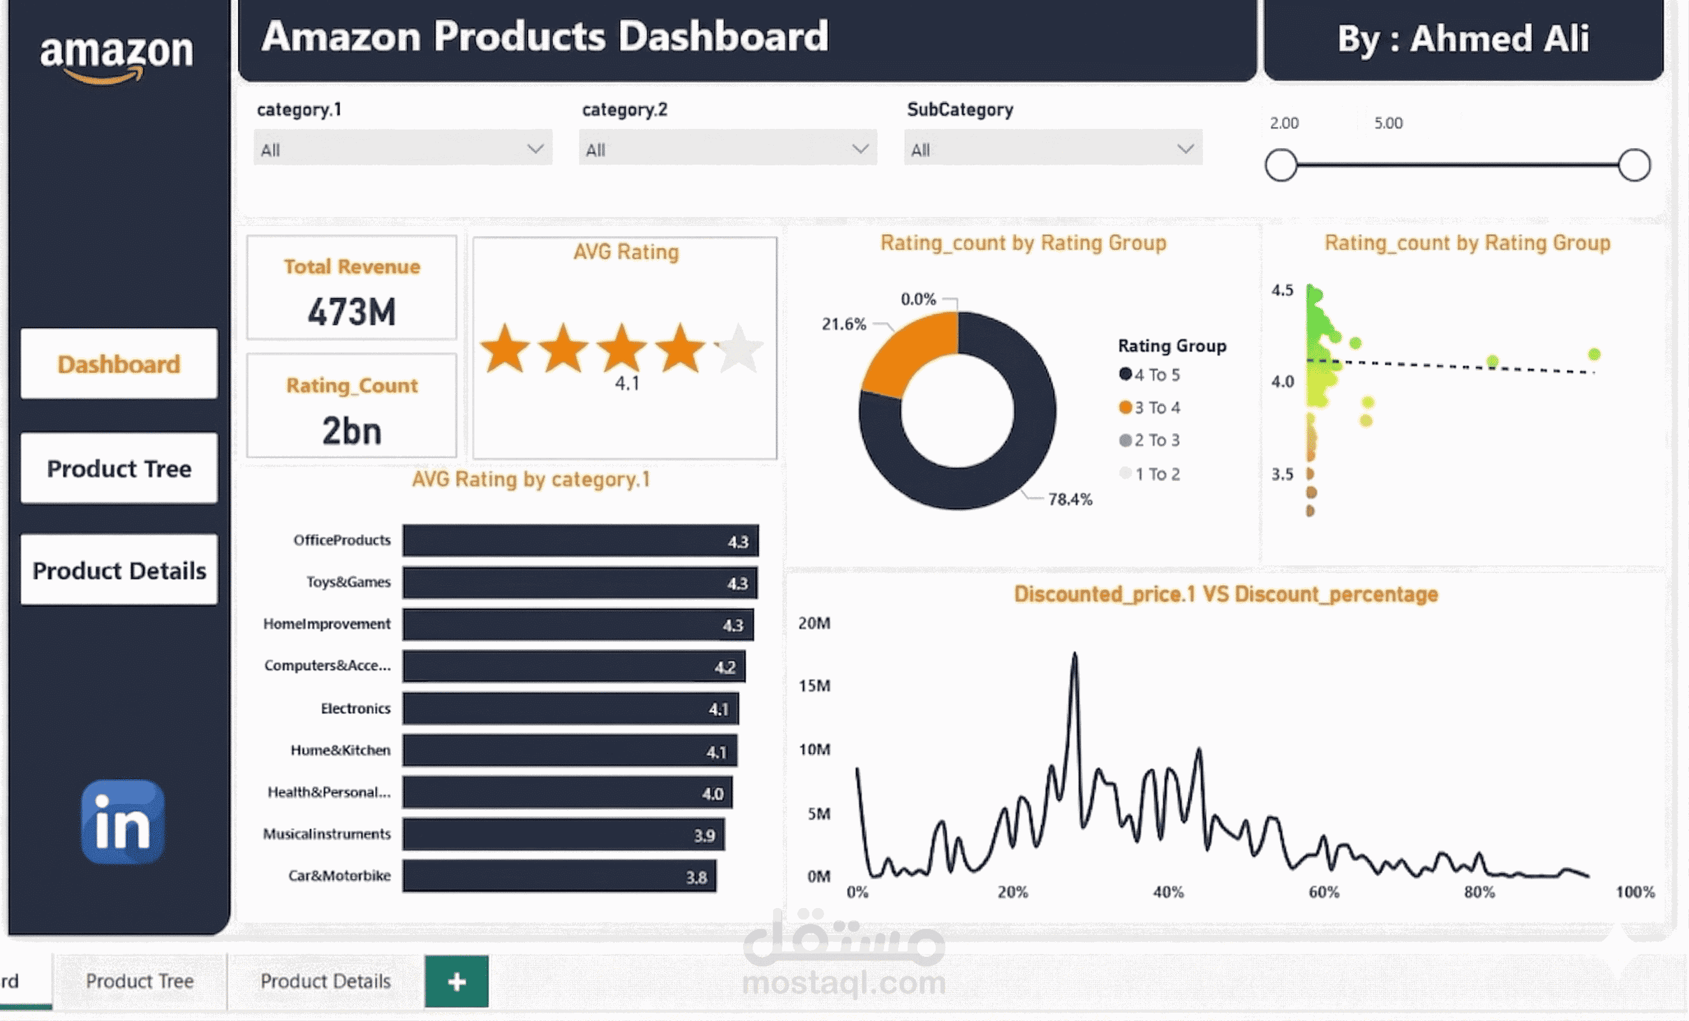Open the Product Tree sidebar button

(119, 469)
